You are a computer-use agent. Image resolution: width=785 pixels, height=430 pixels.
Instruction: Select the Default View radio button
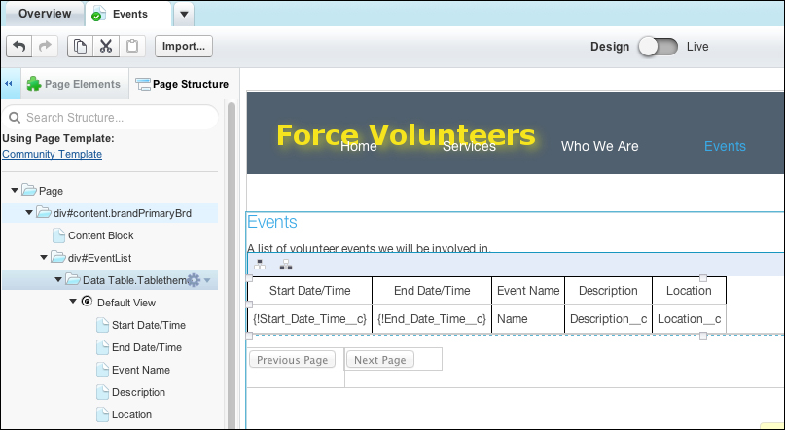tap(87, 303)
